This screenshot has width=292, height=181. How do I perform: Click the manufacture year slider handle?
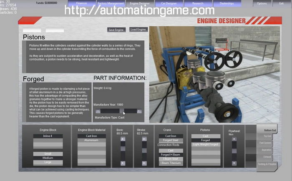[x=122, y=111]
